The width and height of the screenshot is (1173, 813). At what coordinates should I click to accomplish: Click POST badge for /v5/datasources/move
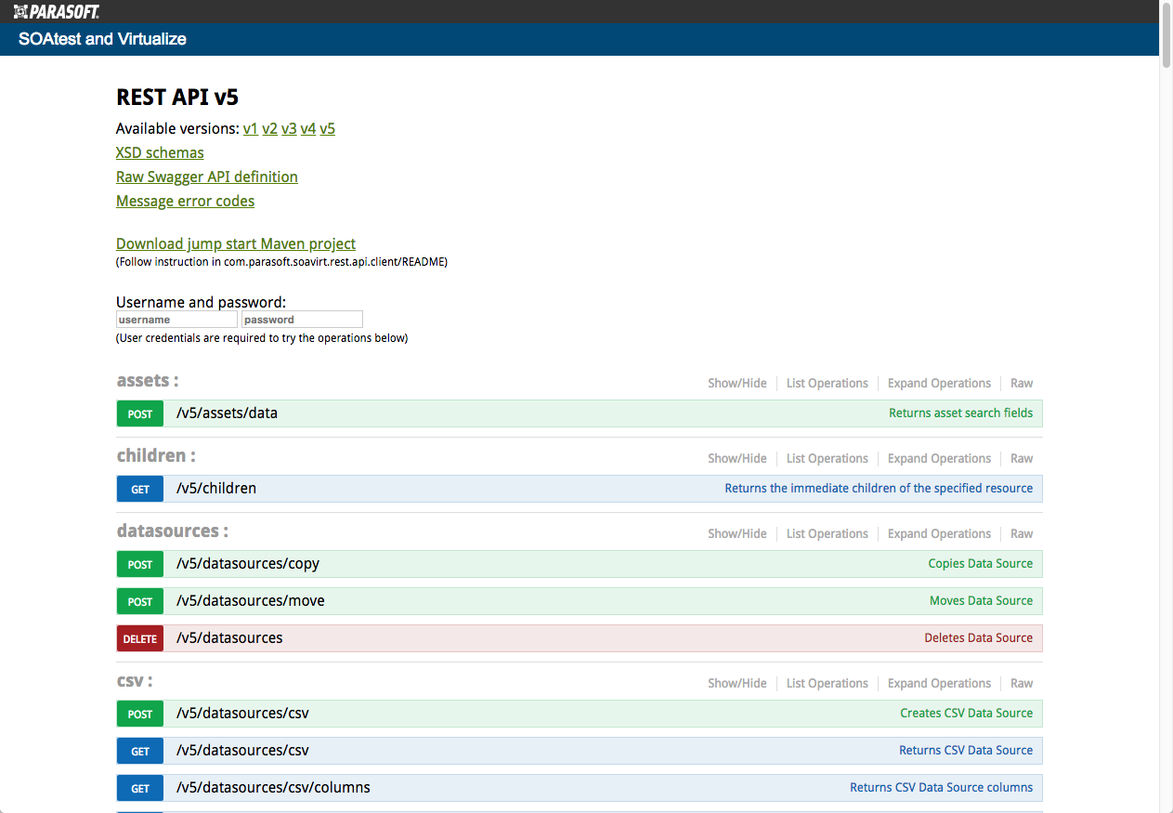(140, 601)
